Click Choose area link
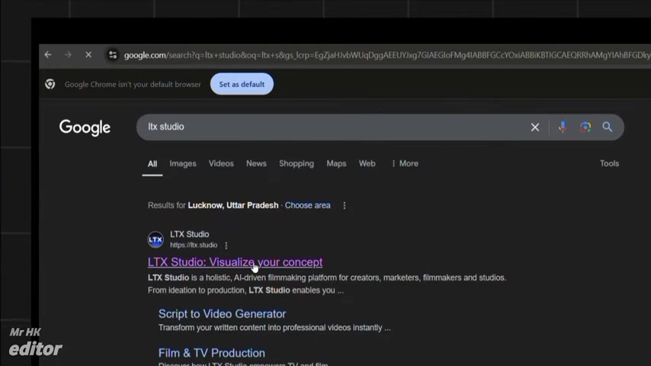 (308, 206)
